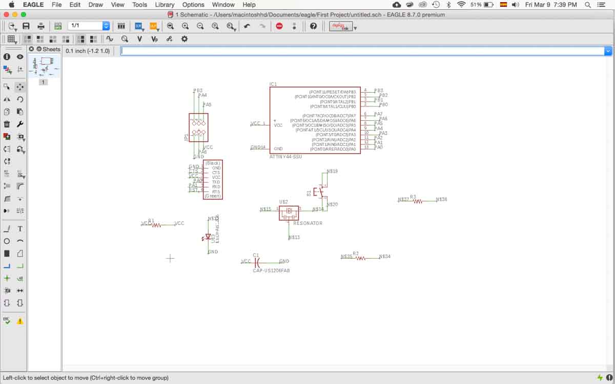
Task: Select the Value (V) tool icon
Action: point(139,39)
